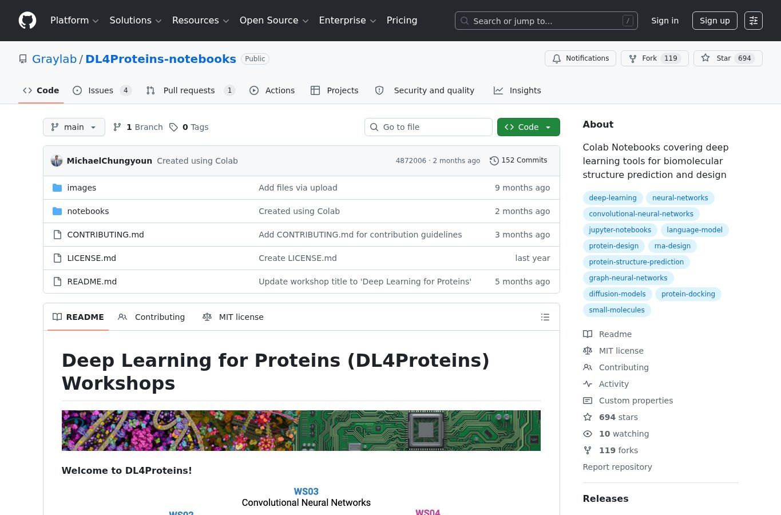Open the Security and quality tab

425,90
